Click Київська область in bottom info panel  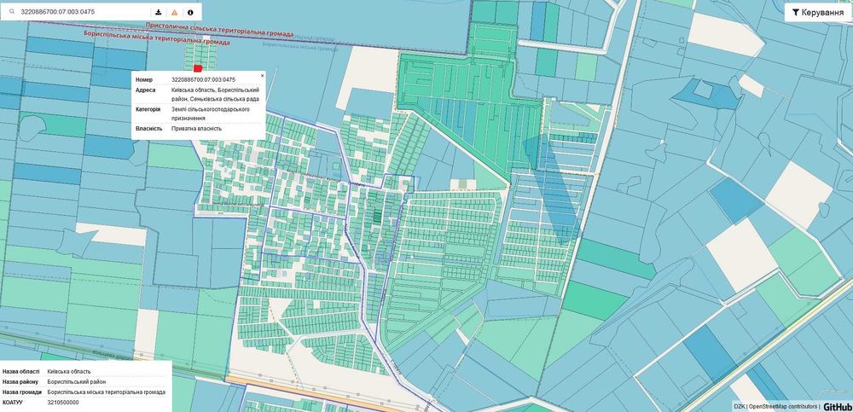(67, 372)
